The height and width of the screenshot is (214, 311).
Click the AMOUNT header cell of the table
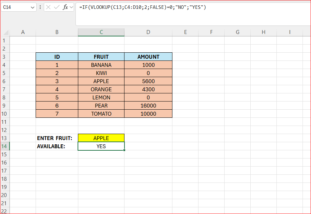coord(148,57)
